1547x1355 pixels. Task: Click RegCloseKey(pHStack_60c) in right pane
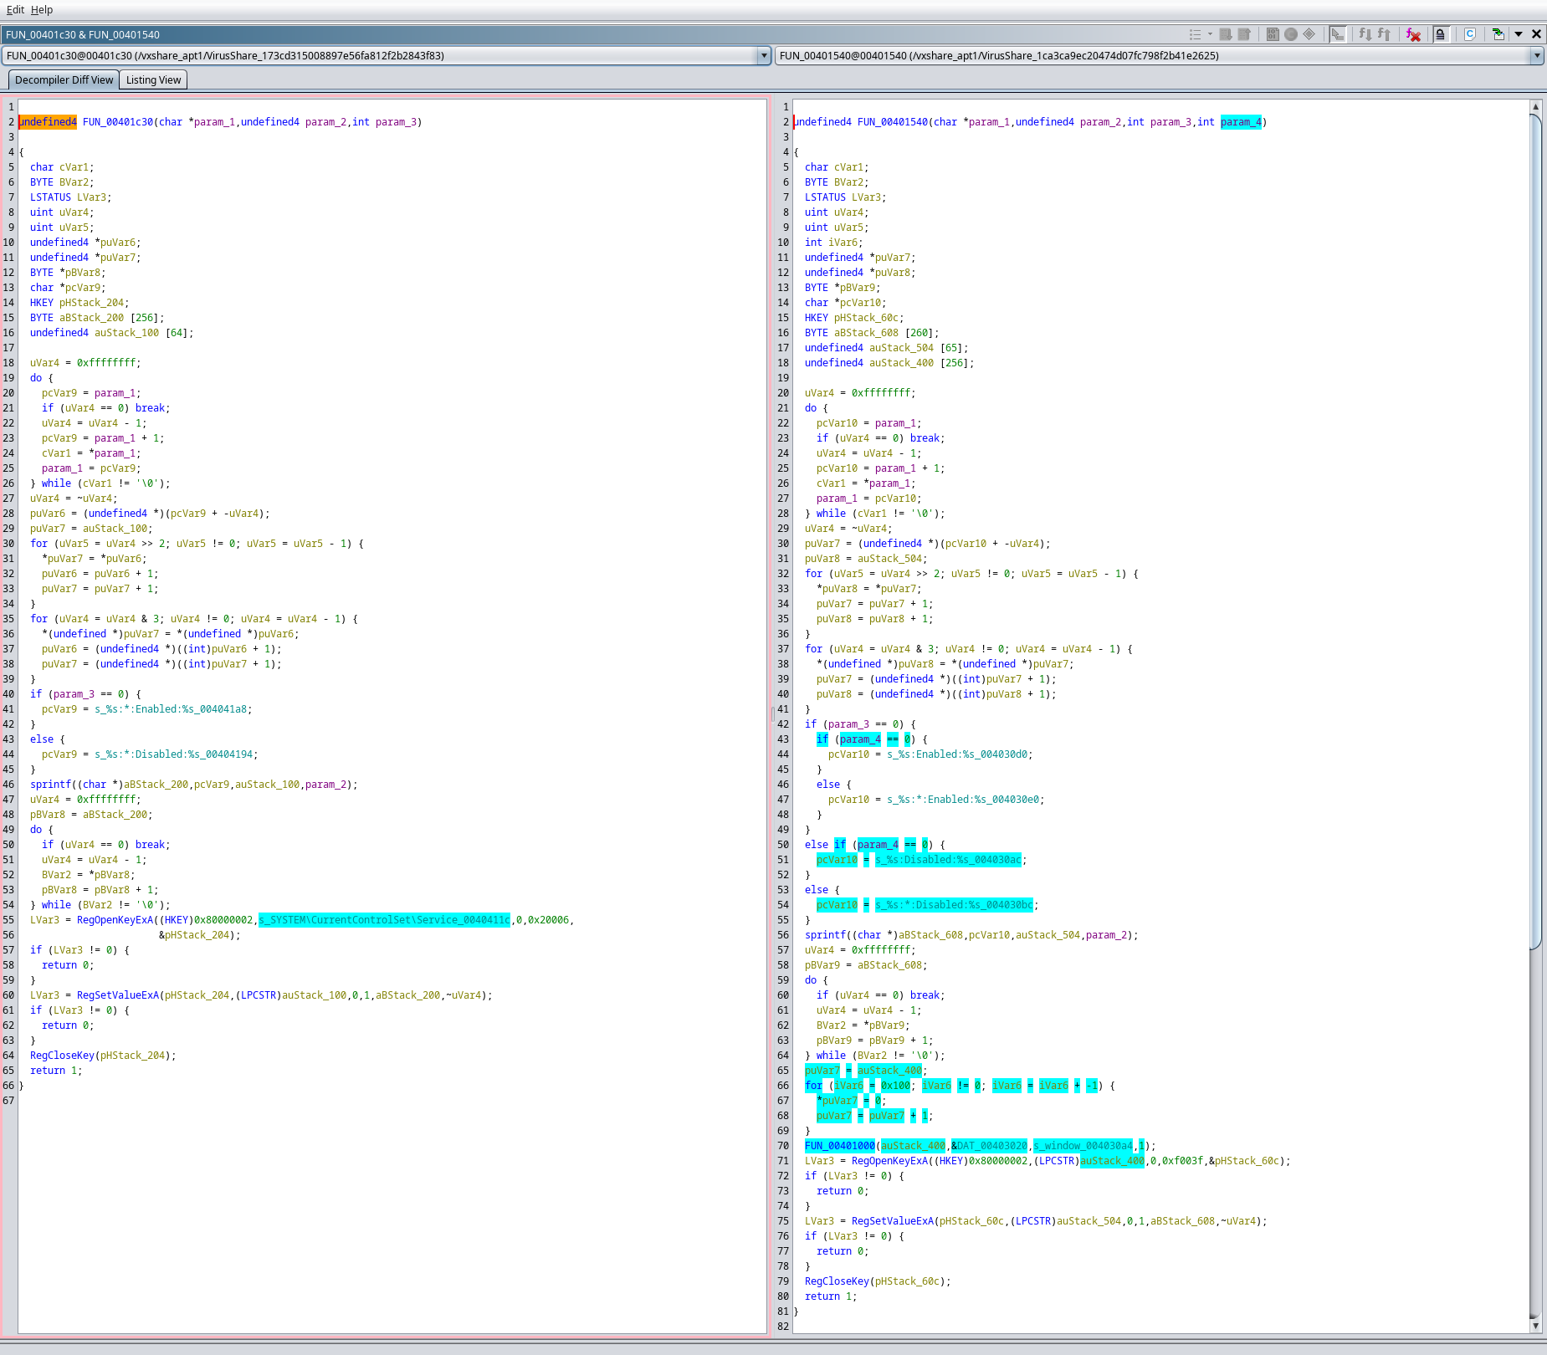click(878, 1281)
